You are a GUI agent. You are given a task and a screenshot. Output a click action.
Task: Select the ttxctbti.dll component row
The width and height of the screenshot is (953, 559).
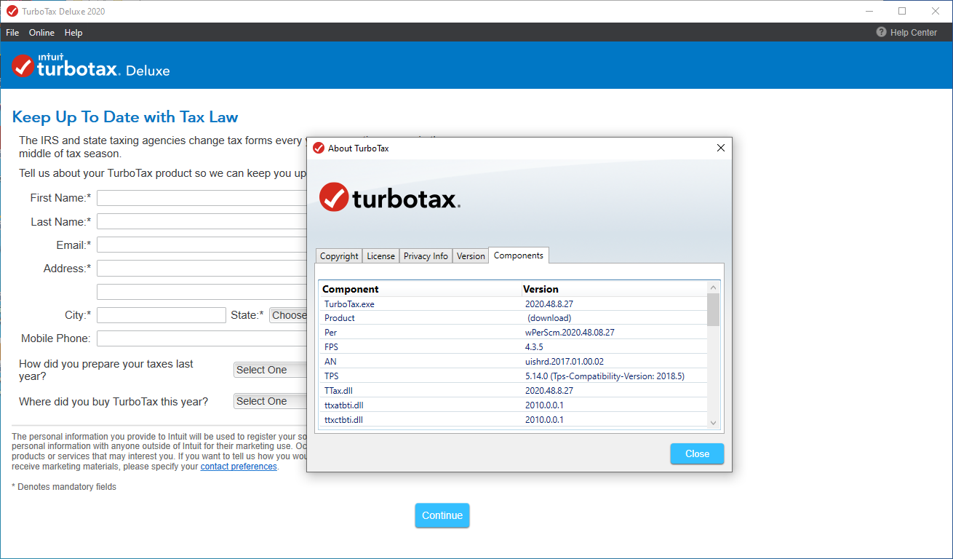click(x=513, y=420)
